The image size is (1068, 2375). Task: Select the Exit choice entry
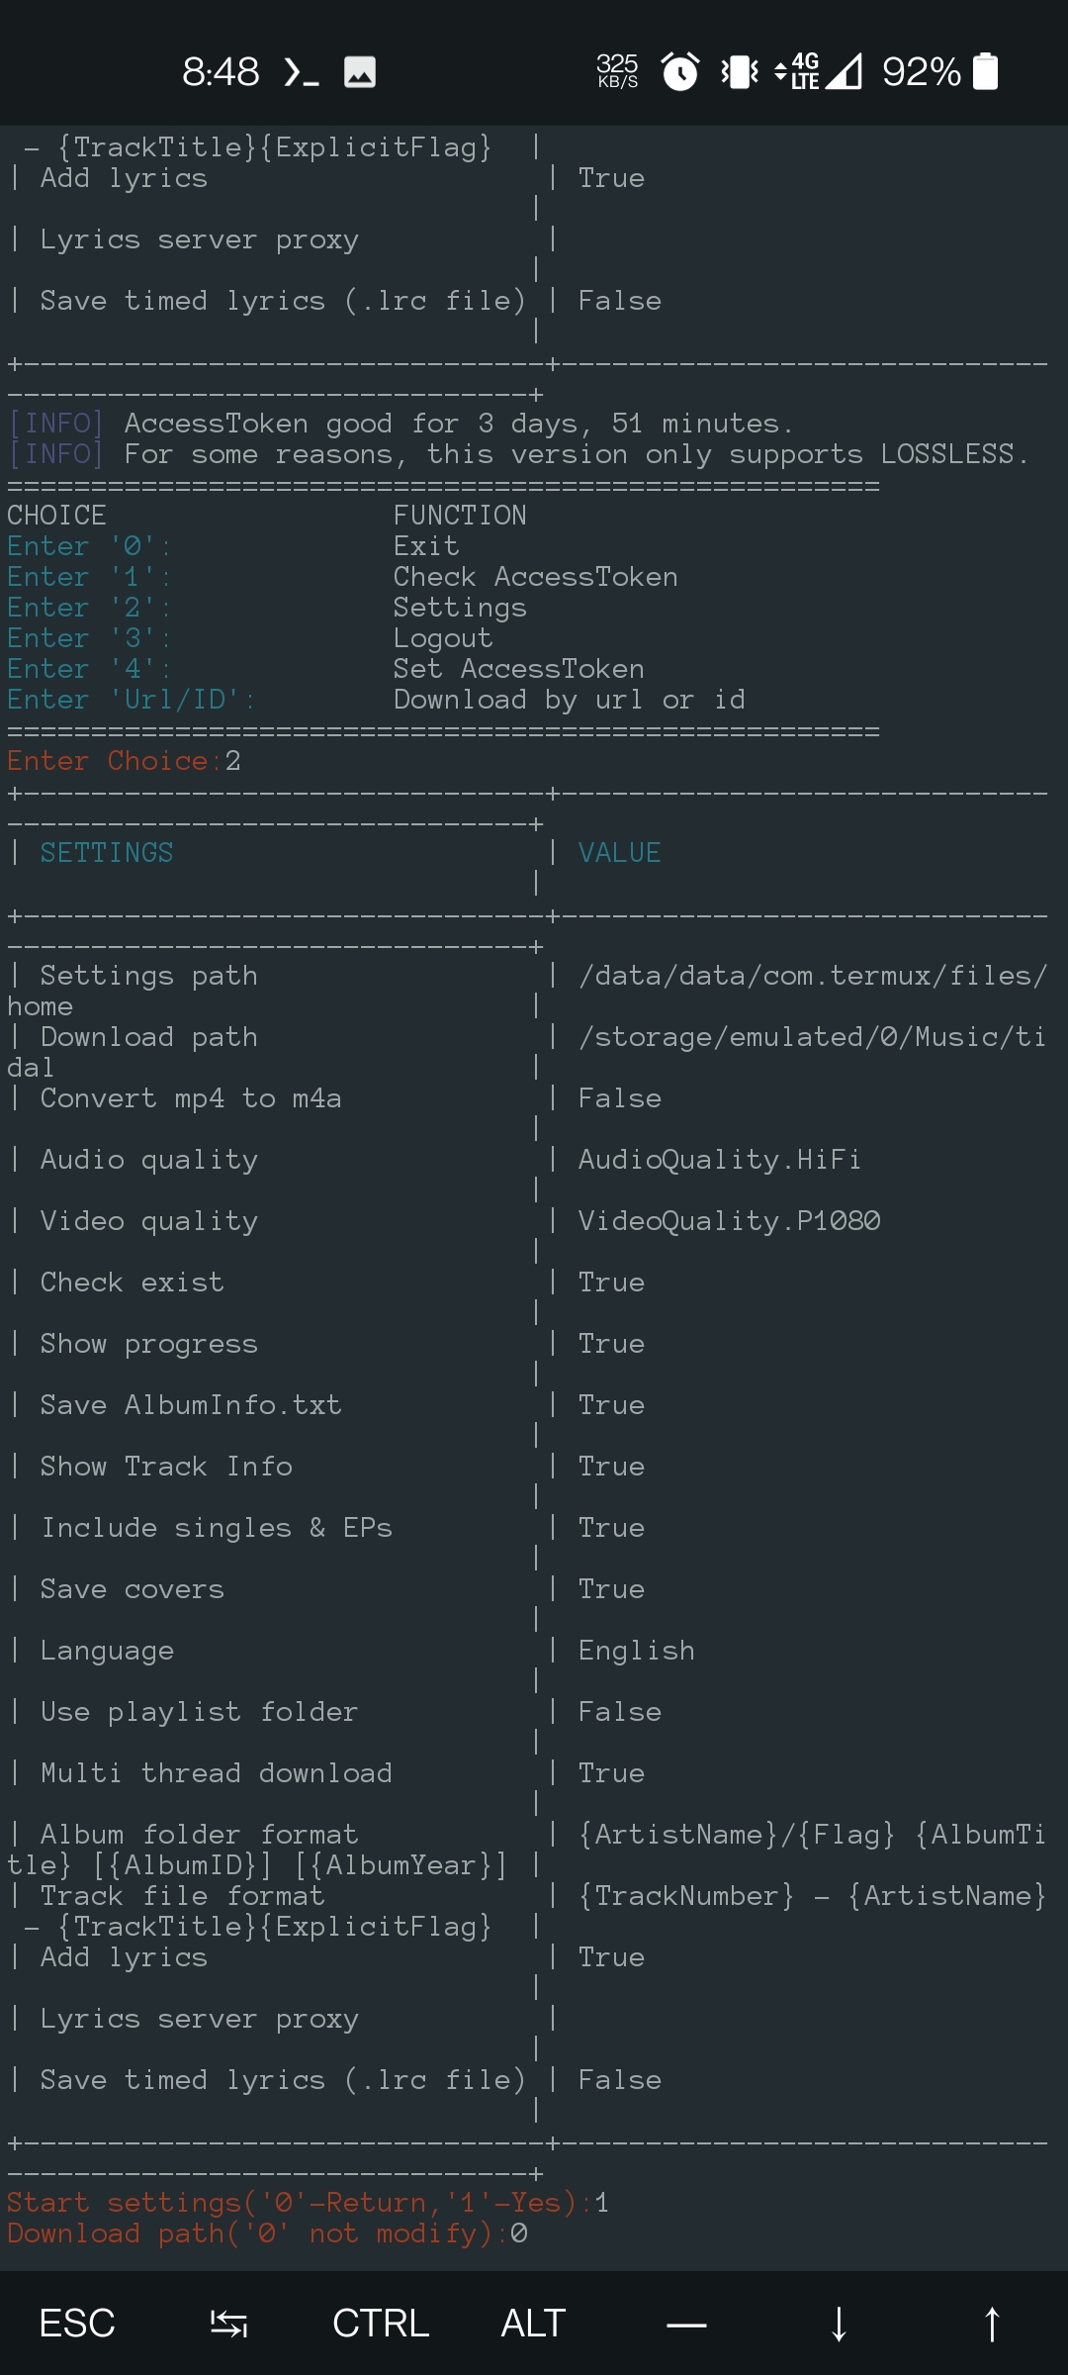click(425, 545)
